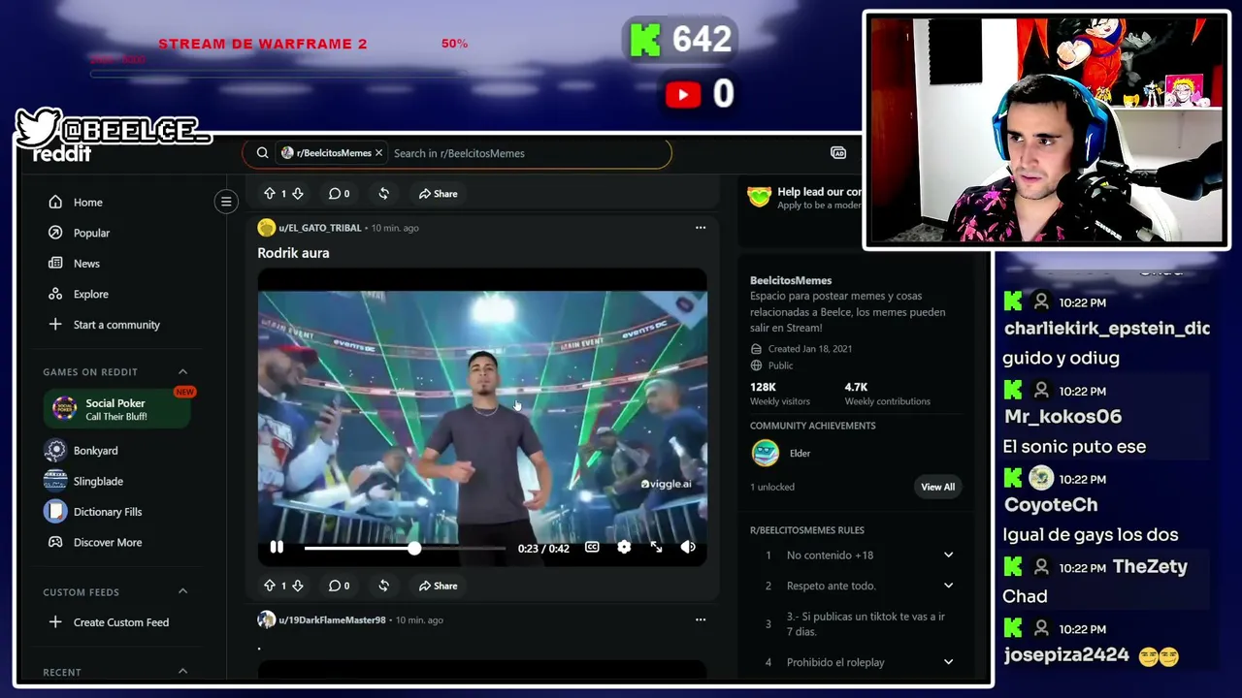Image resolution: width=1242 pixels, height=698 pixels.
Task: Open more options for u/19DarkFlameMaster98's post
Action: [x=701, y=619]
